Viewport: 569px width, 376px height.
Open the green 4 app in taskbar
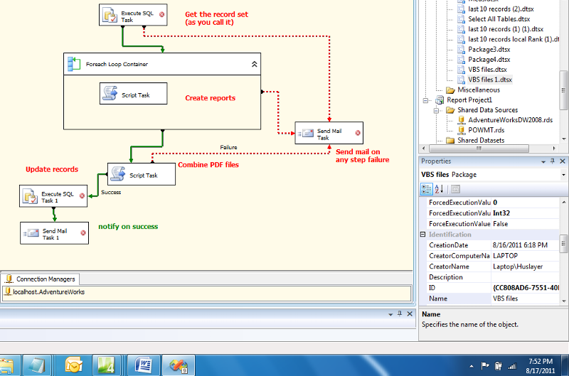point(107,365)
